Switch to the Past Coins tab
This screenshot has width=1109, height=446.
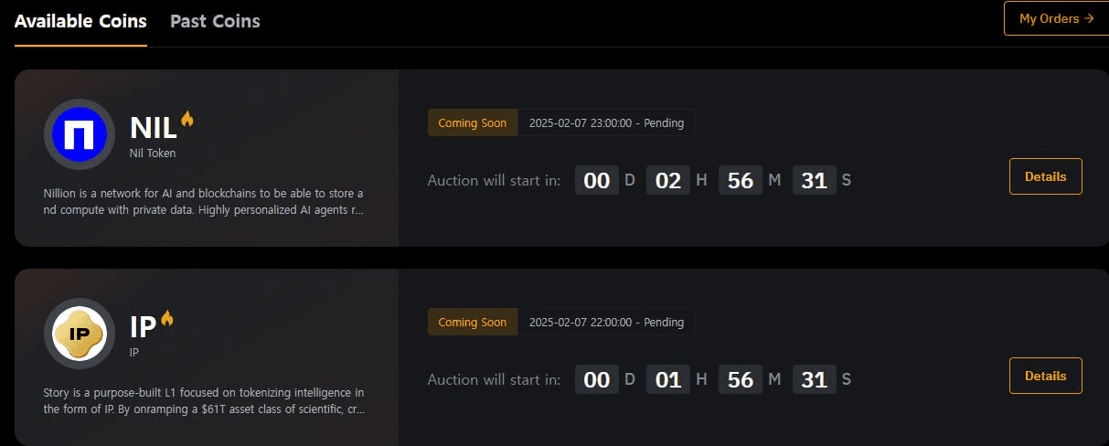215,21
